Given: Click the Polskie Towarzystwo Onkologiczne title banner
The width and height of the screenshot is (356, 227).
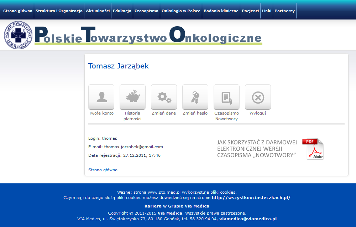Looking at the screenshot, I should click(148, 35).
